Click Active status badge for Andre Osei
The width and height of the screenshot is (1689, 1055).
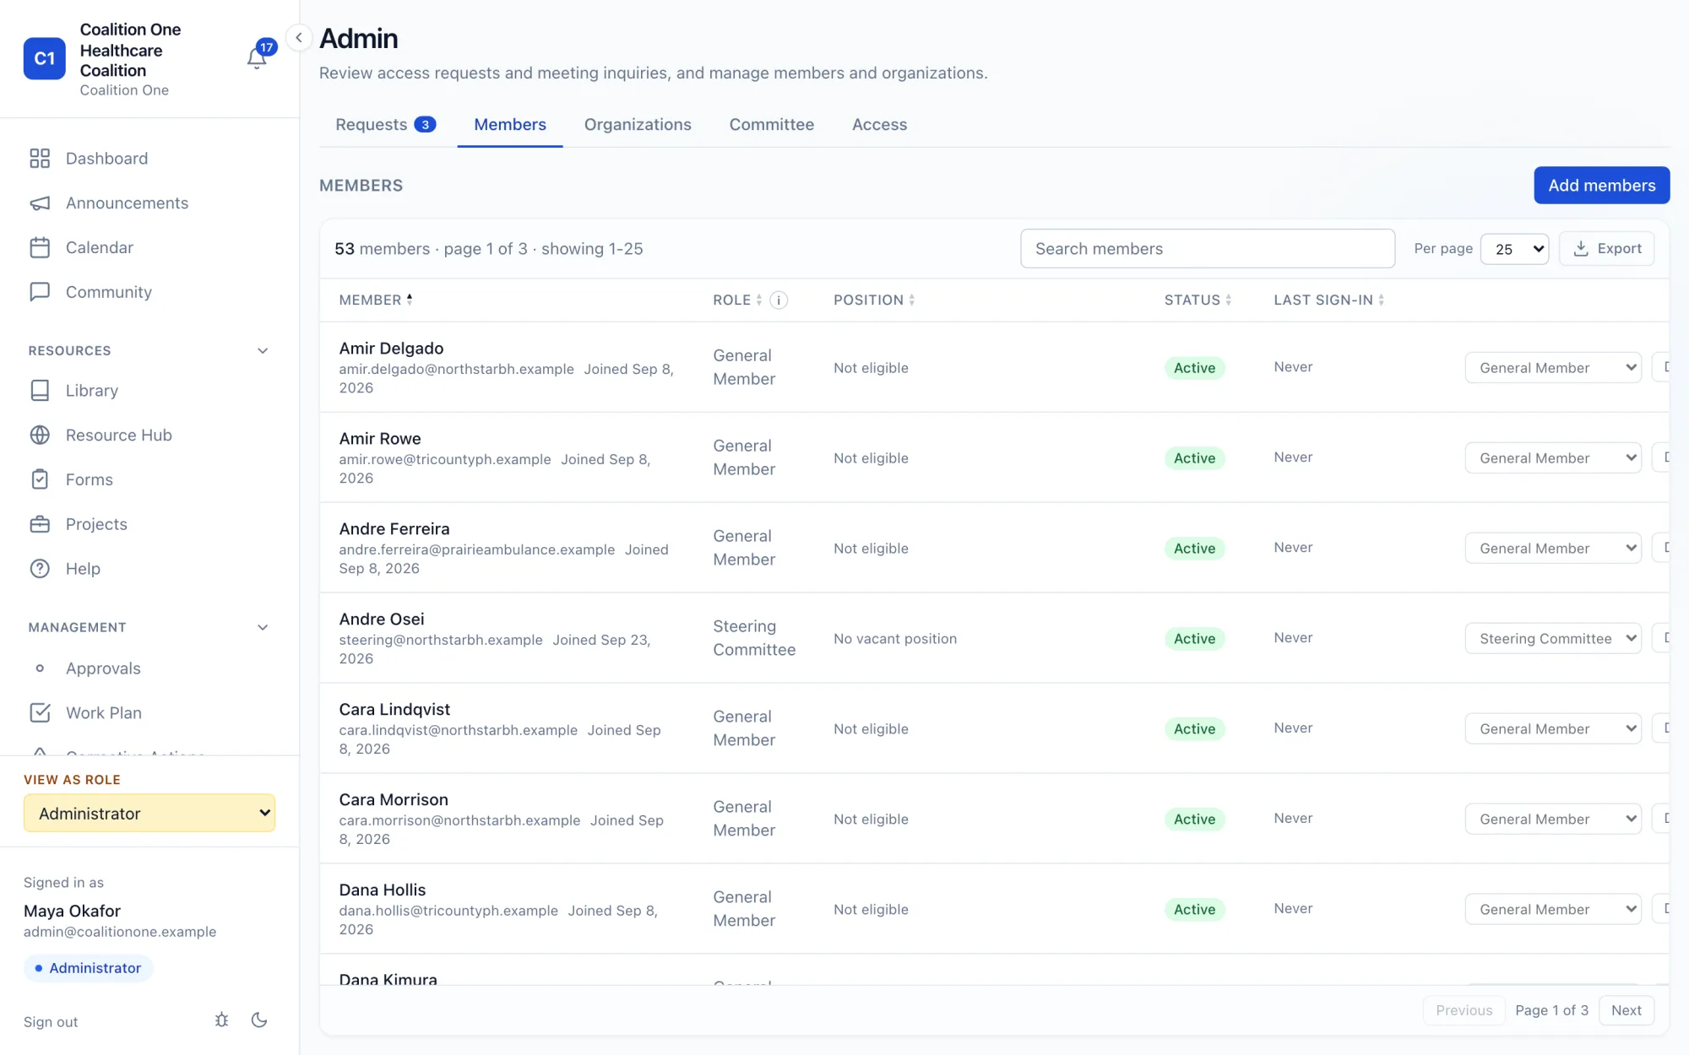1195,639
